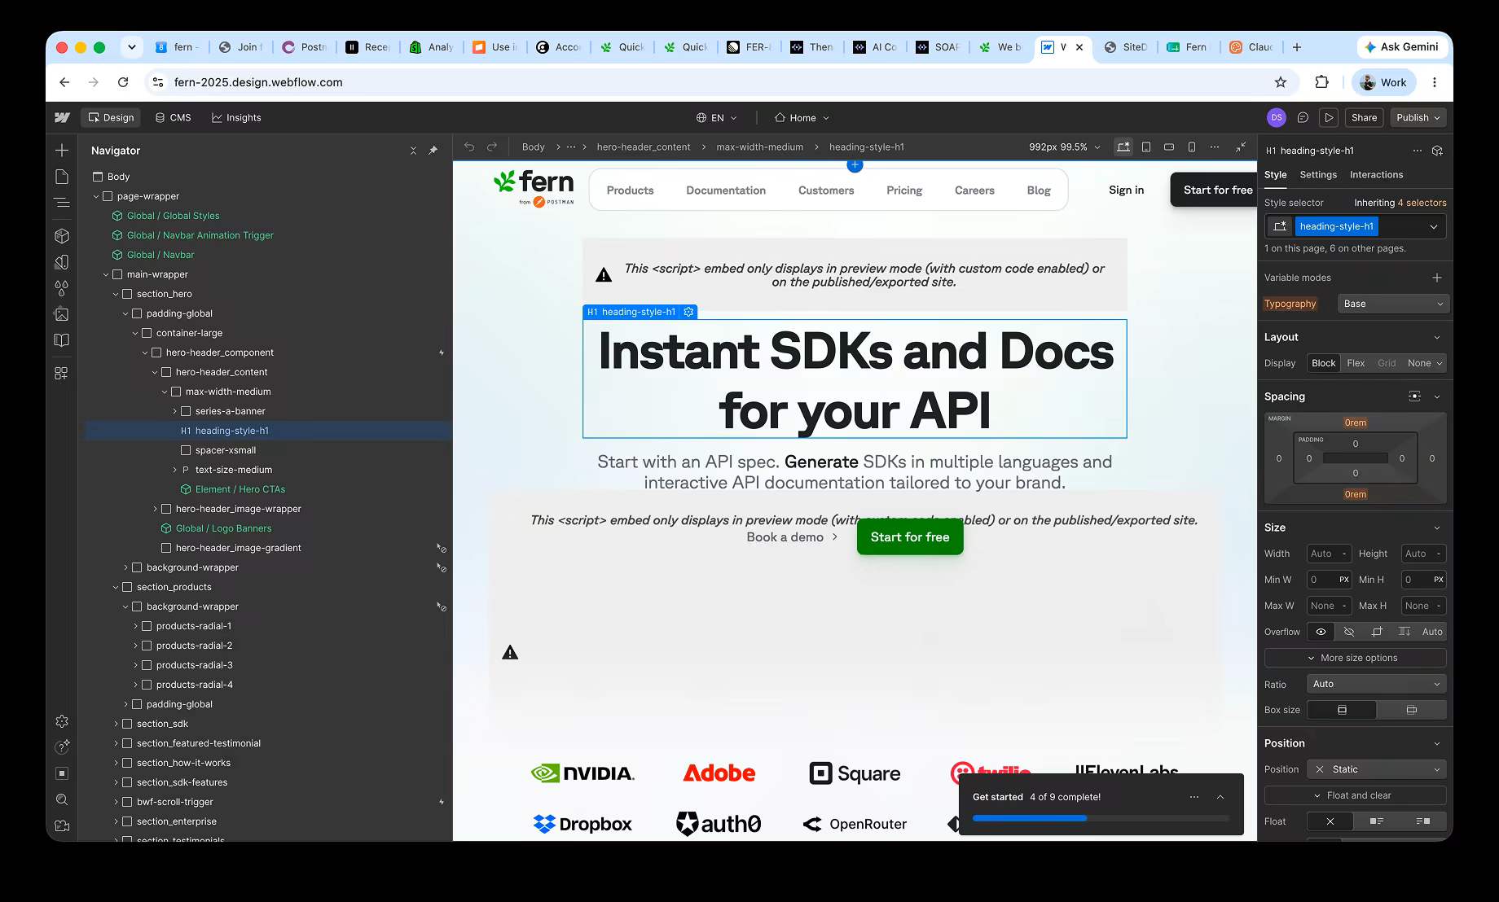Select the Design mode tab
The image size is (1499, 902).
click(x=111, y=117)
